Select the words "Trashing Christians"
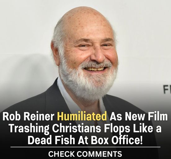Screen dimensions: 171x159 tap(55, 129)
